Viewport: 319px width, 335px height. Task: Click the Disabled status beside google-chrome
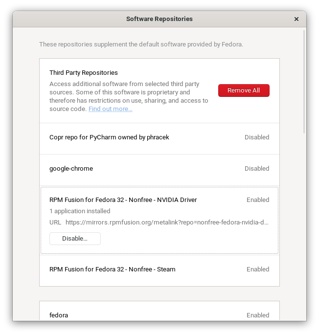pos(257,169)
